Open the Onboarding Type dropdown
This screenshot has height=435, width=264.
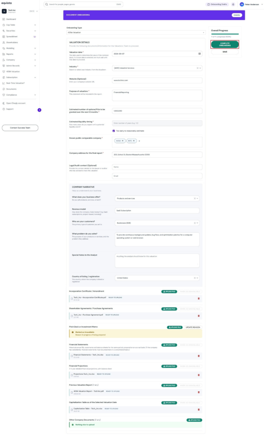tap(136, 32)
